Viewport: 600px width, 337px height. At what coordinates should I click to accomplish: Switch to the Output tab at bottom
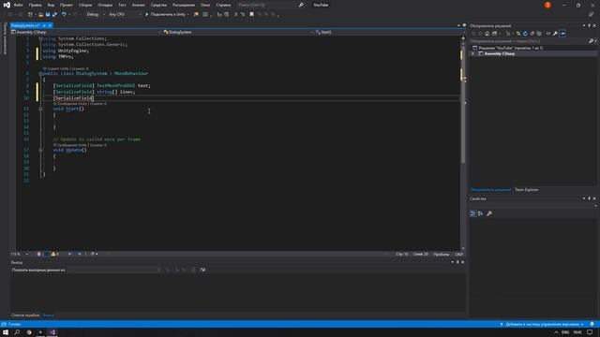point(48,315)
